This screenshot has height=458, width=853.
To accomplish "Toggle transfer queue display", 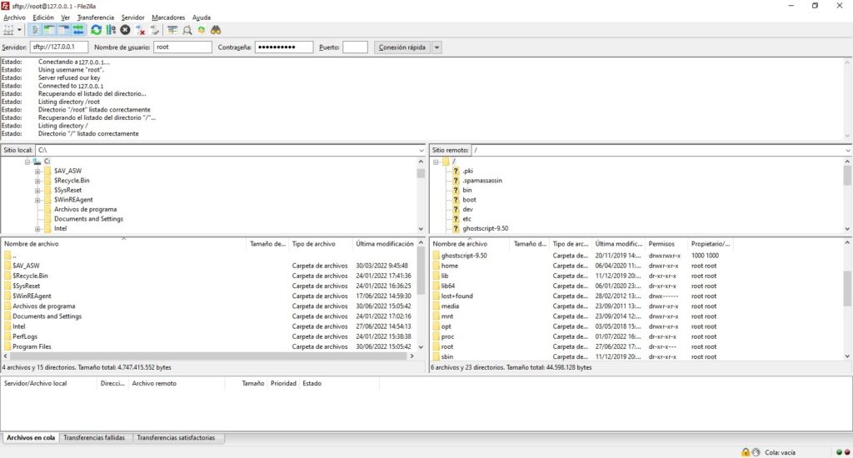I will point(78,30).
